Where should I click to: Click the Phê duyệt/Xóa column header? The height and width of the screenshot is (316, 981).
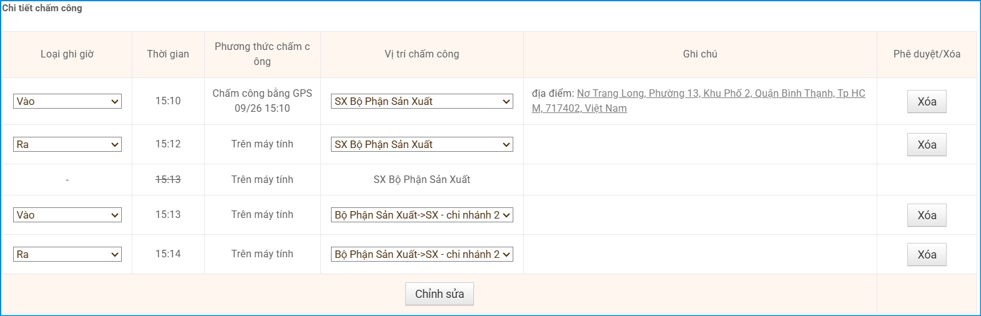pos(926,54)
